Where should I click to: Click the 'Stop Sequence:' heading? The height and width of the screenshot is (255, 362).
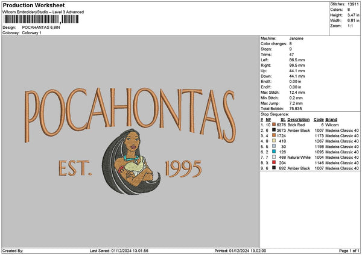coord(275,114)
